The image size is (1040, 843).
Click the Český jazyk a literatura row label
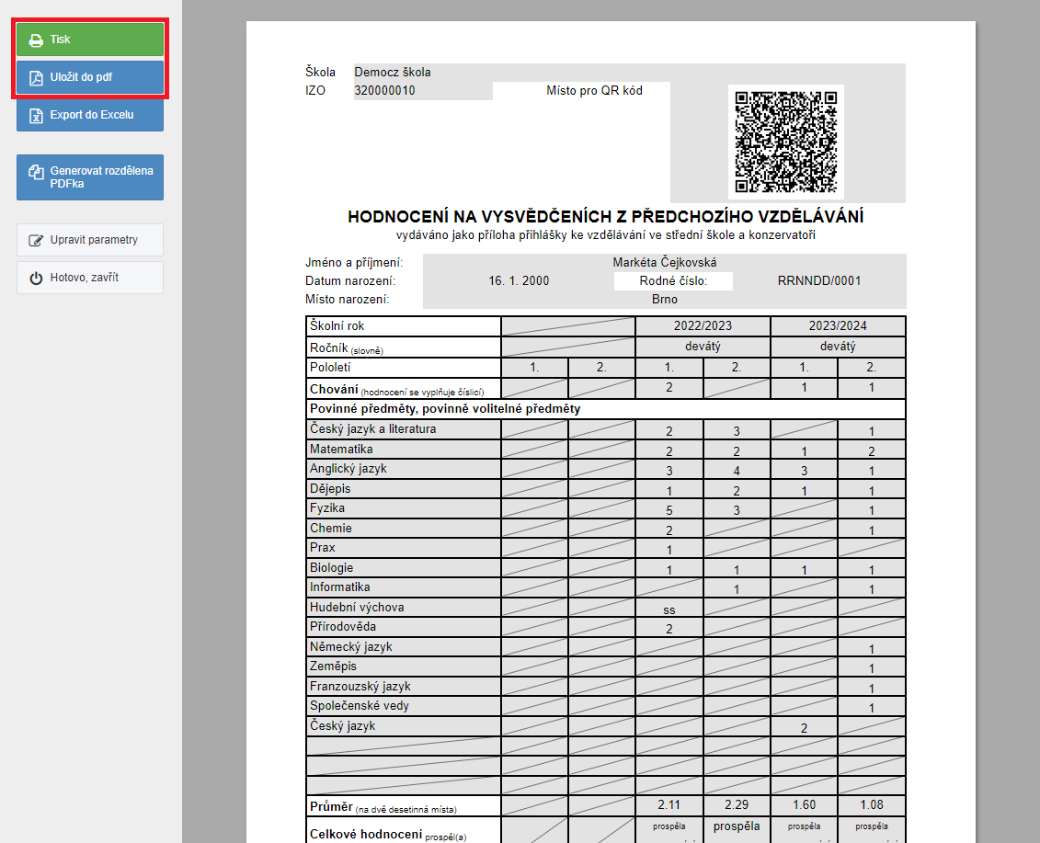coord(373,429)
